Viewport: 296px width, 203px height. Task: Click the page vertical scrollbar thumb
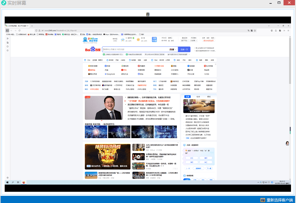tap(290, 60)
